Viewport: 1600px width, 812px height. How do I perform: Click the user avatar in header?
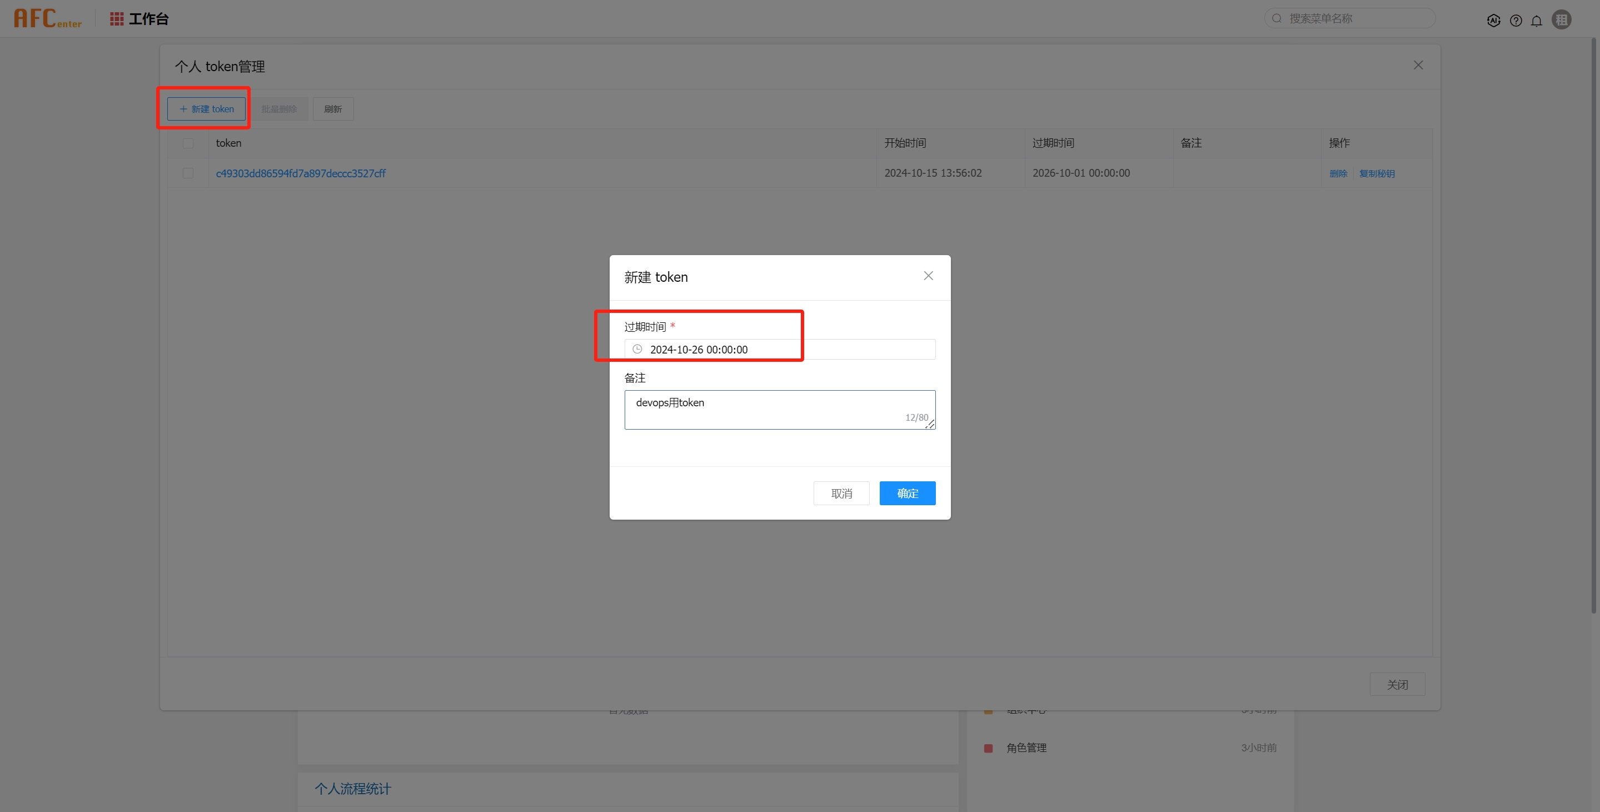tap(1561, 20)
